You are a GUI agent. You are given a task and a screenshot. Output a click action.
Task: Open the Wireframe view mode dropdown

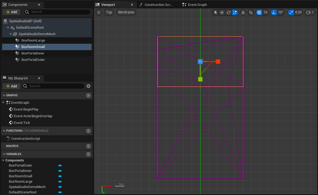(x=126, y=12)
